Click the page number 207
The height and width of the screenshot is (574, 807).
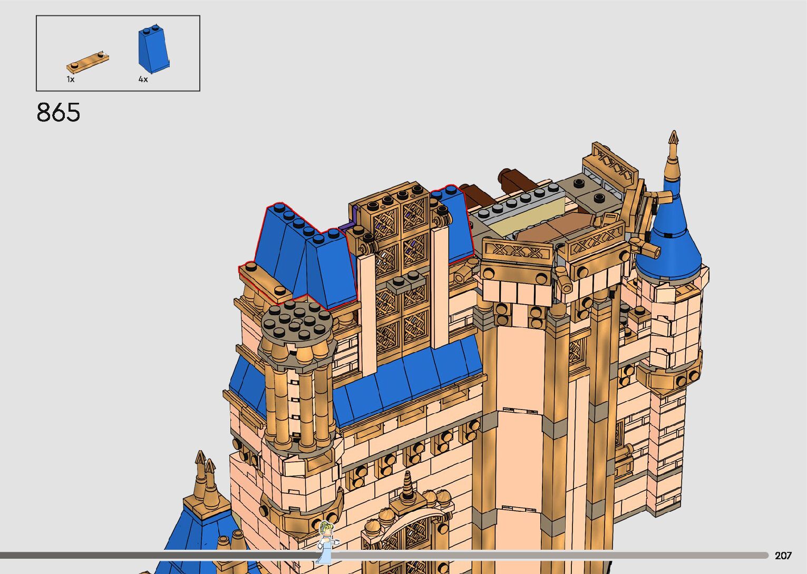coord(783,556)
